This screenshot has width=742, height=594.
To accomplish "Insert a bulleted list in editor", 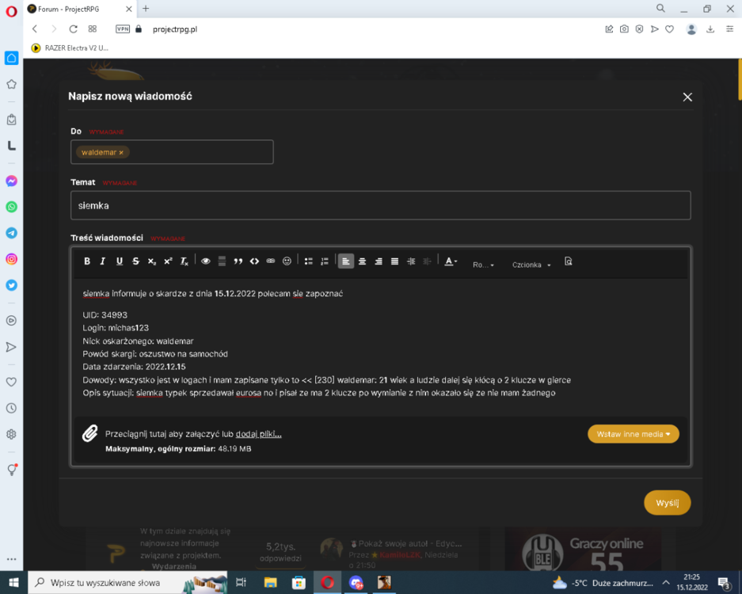I will (x=309, y=261).
